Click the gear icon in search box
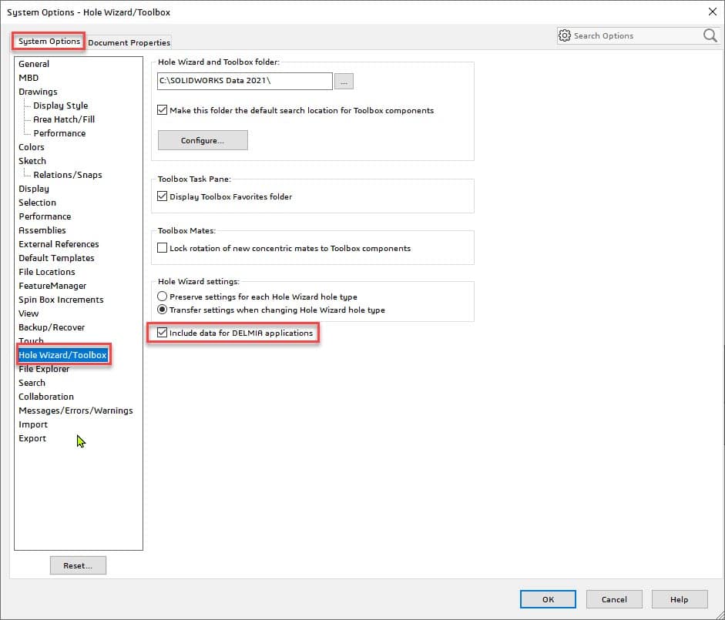The image size is (725, 620). pos(565,35)
